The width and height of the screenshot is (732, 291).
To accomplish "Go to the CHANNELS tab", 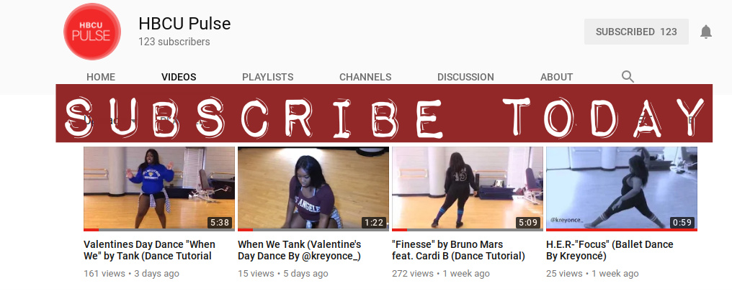I will (x=365, y=78).
